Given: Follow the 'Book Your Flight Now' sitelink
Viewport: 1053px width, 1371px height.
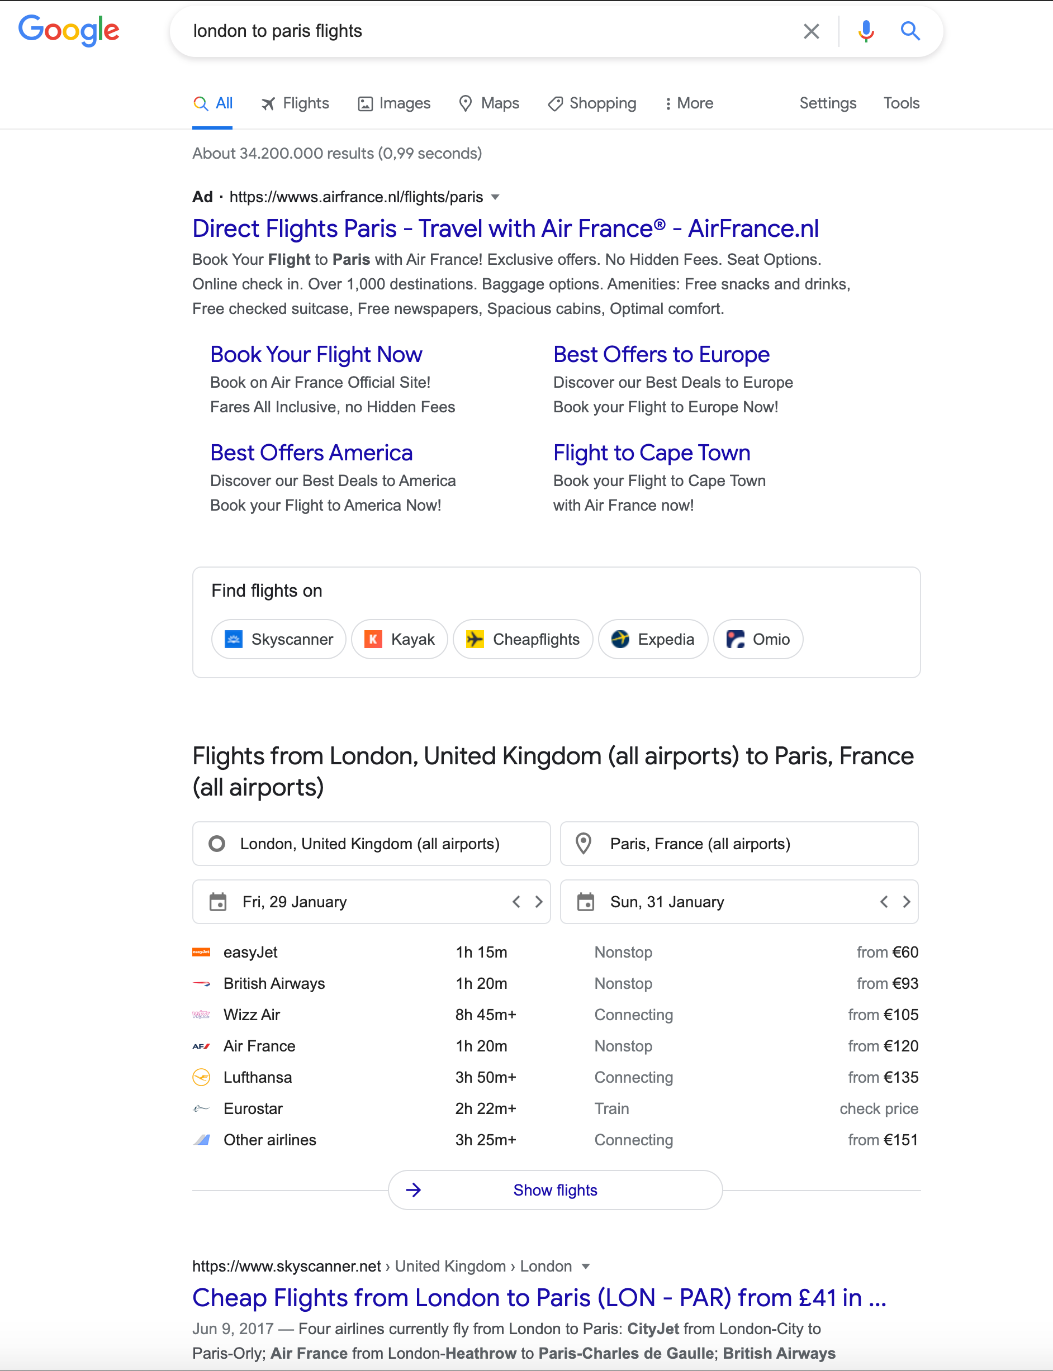Looking at the screenshot, I should 316,355.
